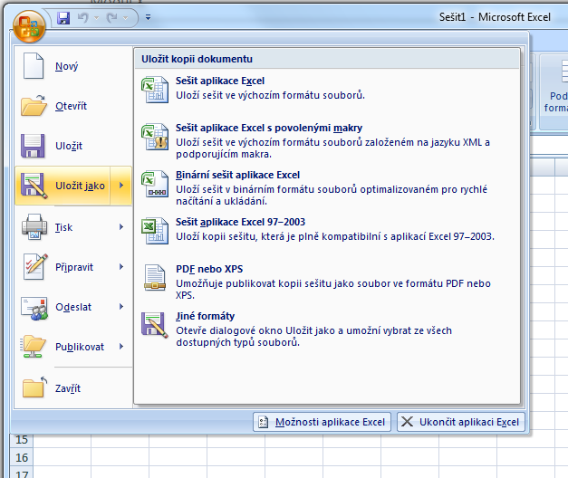The width and height of the screenshot is (568, 478).
Task: Click Save floppy icon in Quick Access toolbar
Action: point(63,17)
